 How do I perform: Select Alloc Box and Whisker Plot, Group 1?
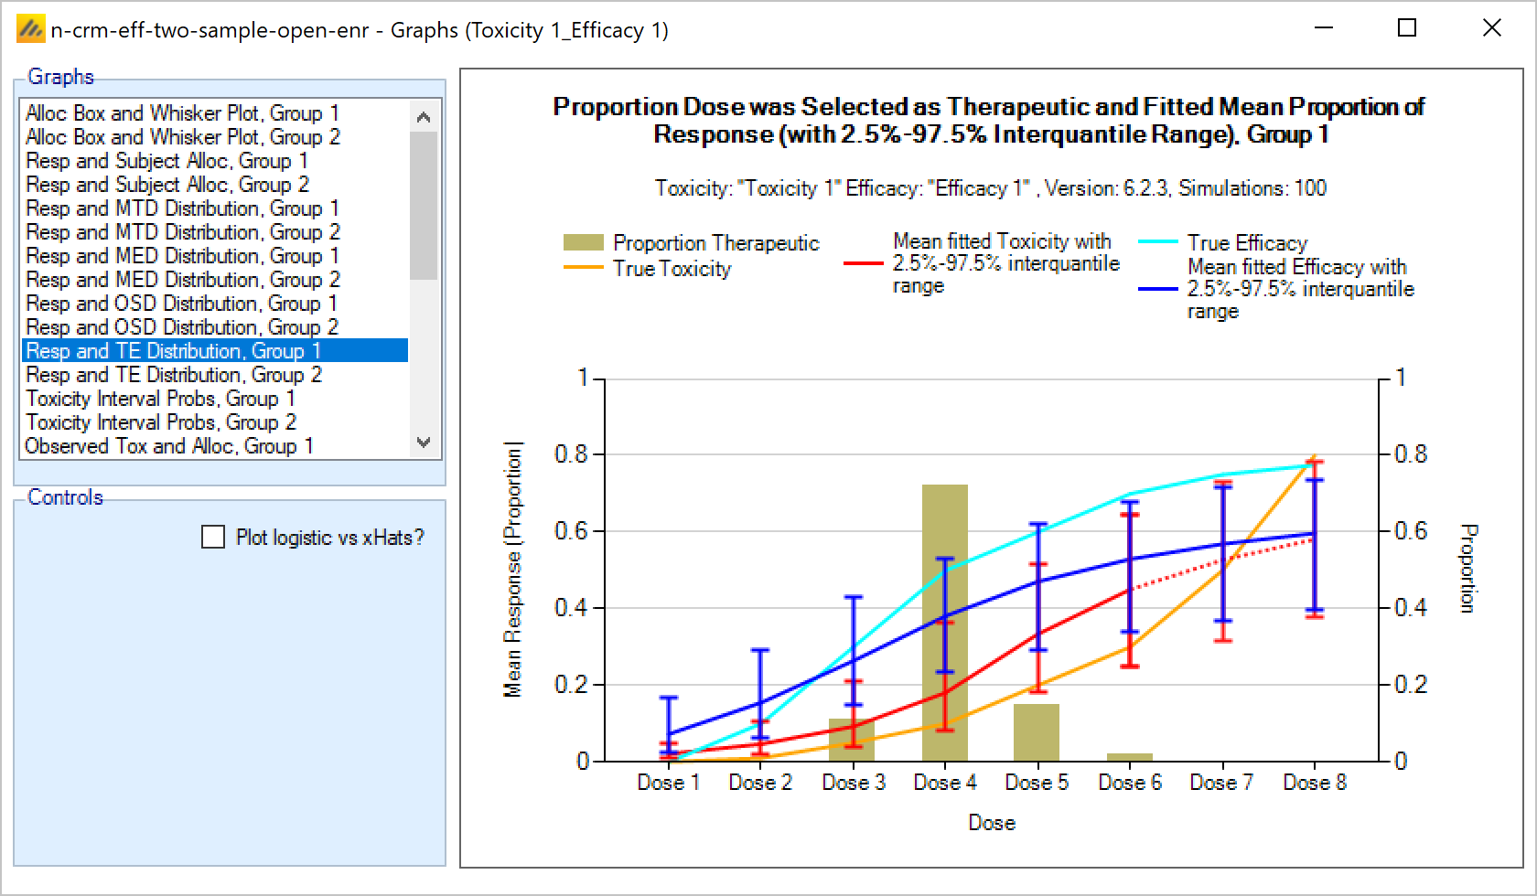(182, 113)
